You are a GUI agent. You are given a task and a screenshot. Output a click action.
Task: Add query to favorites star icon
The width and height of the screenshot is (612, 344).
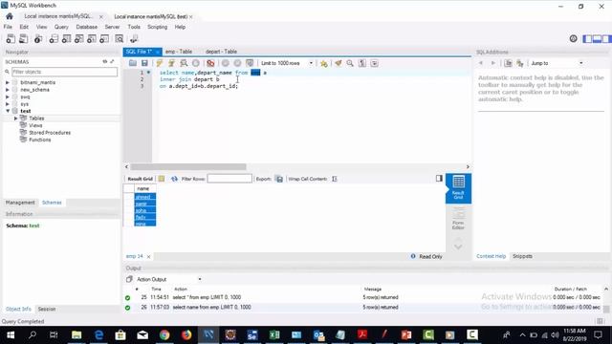(323, 63)
